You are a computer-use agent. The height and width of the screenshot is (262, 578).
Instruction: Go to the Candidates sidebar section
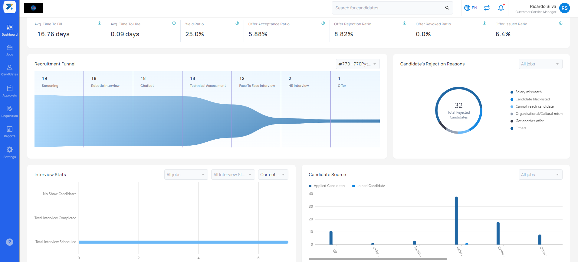(x=10, y=70)
